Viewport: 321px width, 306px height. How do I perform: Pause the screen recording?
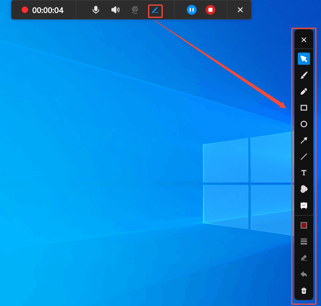click(192, 10)
